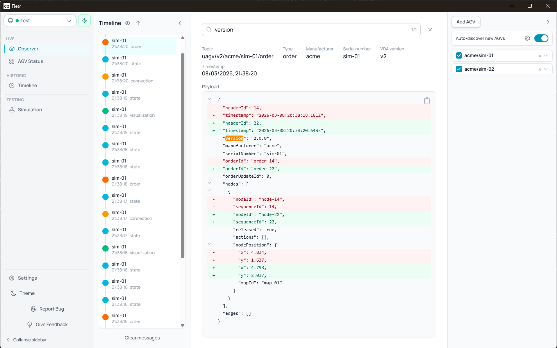Click the Timeline up arrow sort icon
This screenshot has width=557, height=348.
(x=138, y=23)
